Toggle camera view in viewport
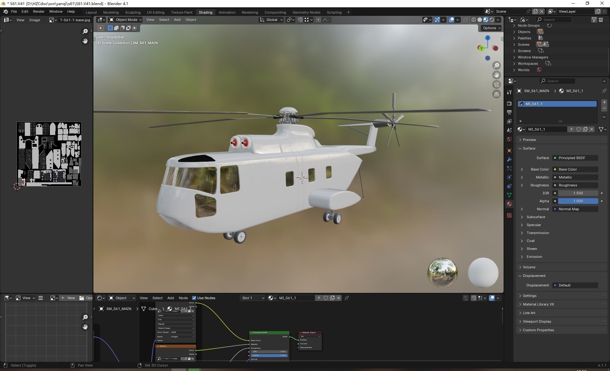This screenshot has width=610, height=371. click(496, 84)
